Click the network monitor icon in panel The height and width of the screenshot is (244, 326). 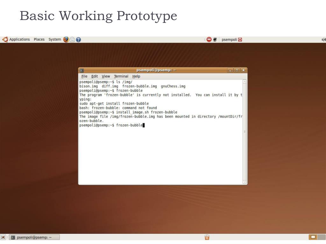pyautogui.click(x=215, y=40)
